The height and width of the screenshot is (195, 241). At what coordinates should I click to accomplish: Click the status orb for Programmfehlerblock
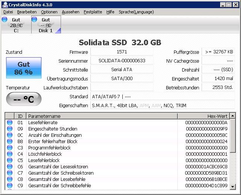click(x=10, y=148)
